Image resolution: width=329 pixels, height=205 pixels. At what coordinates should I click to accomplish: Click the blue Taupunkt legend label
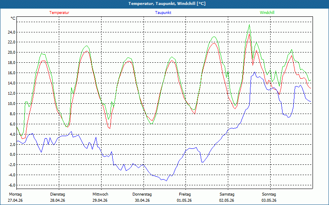click(163, 13)
